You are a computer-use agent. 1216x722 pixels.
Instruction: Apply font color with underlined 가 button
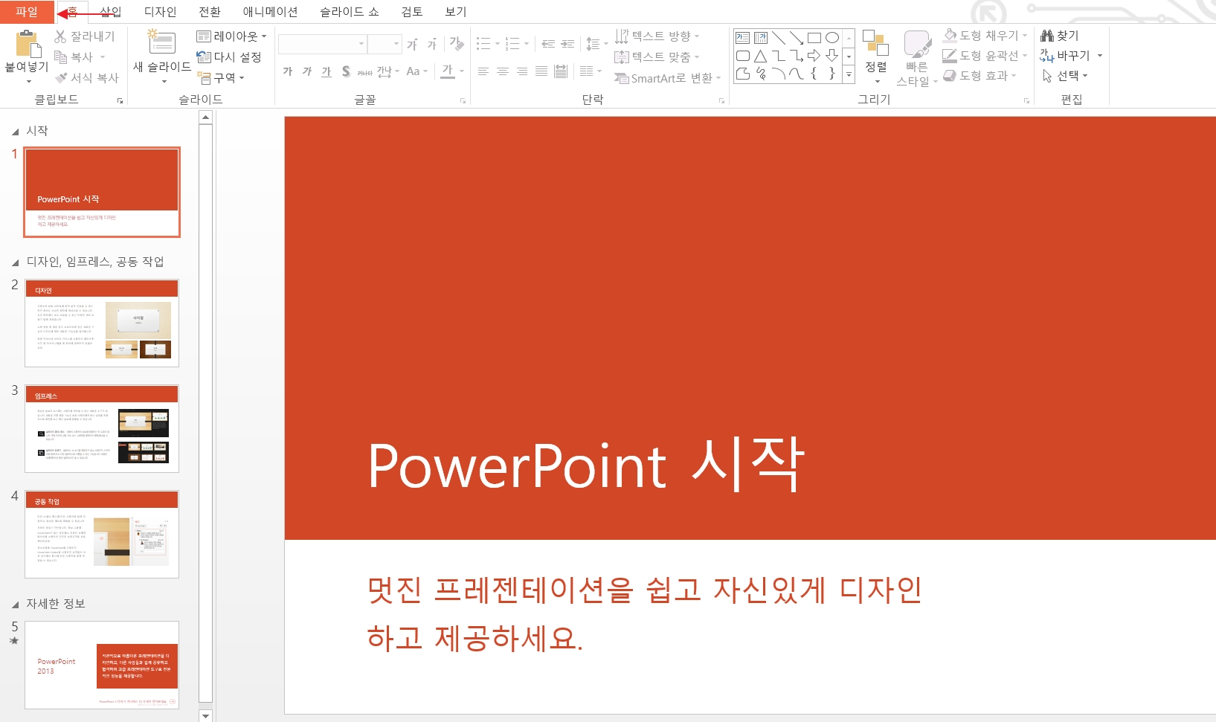[447, 71]
